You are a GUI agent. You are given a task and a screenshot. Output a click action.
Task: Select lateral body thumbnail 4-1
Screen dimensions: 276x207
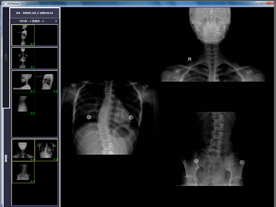pyautogui.click(x=23, y=35)
